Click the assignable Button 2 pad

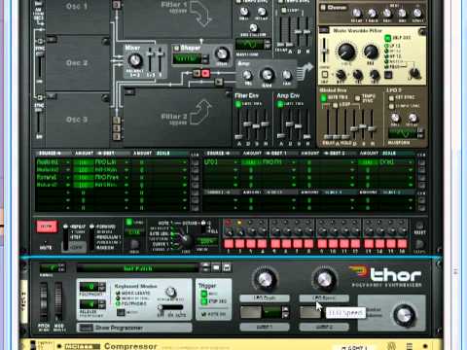click(310, 312)
